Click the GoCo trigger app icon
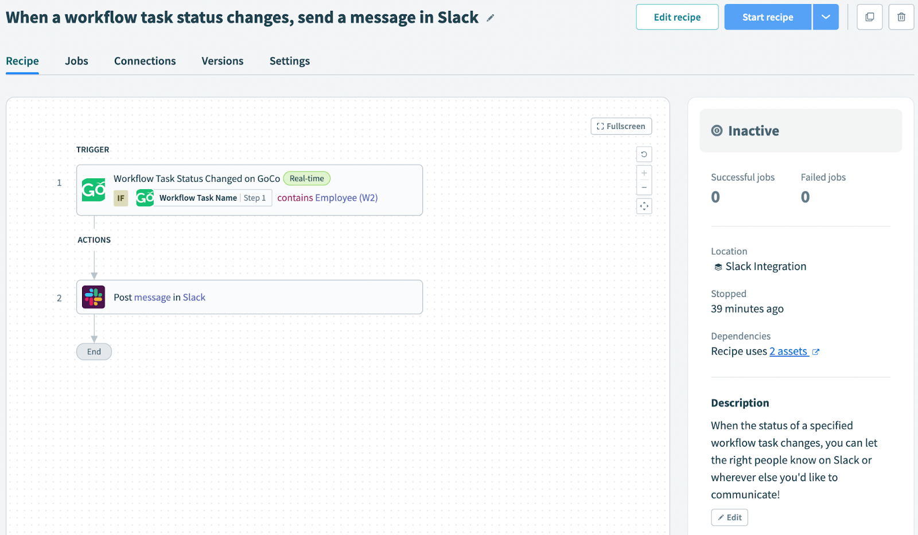Image resolution: width=918 pixels, height=535 pixels. pyautogui.click(x=94, y=190)
